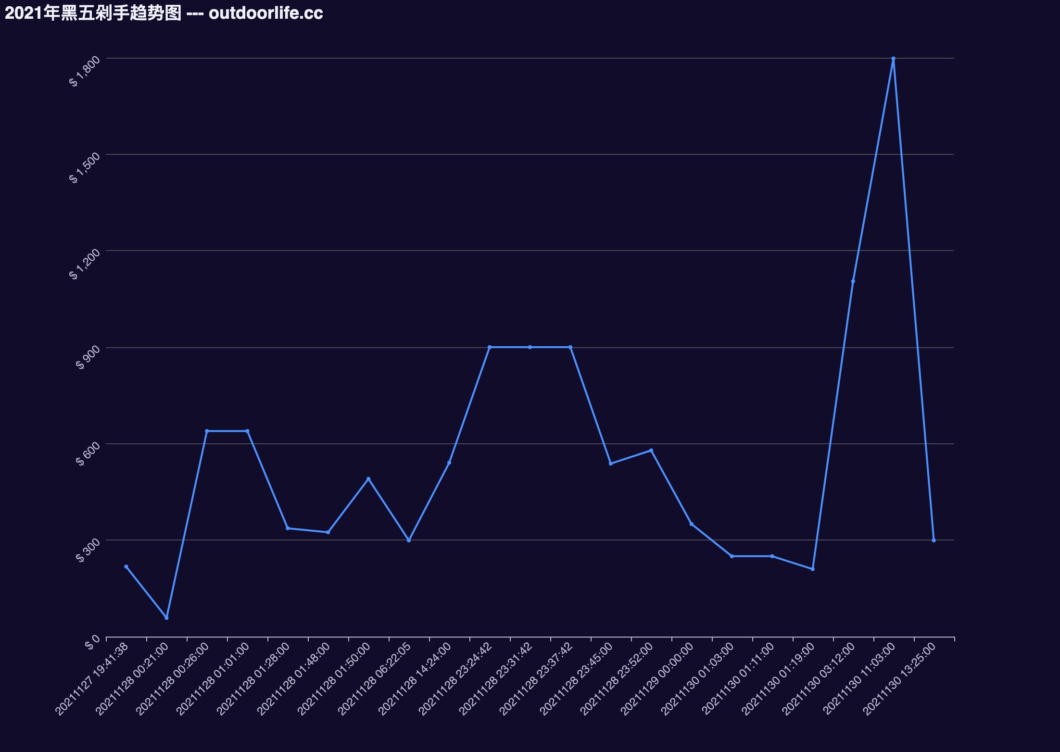Click the $ 900 y-axis label

88,357
